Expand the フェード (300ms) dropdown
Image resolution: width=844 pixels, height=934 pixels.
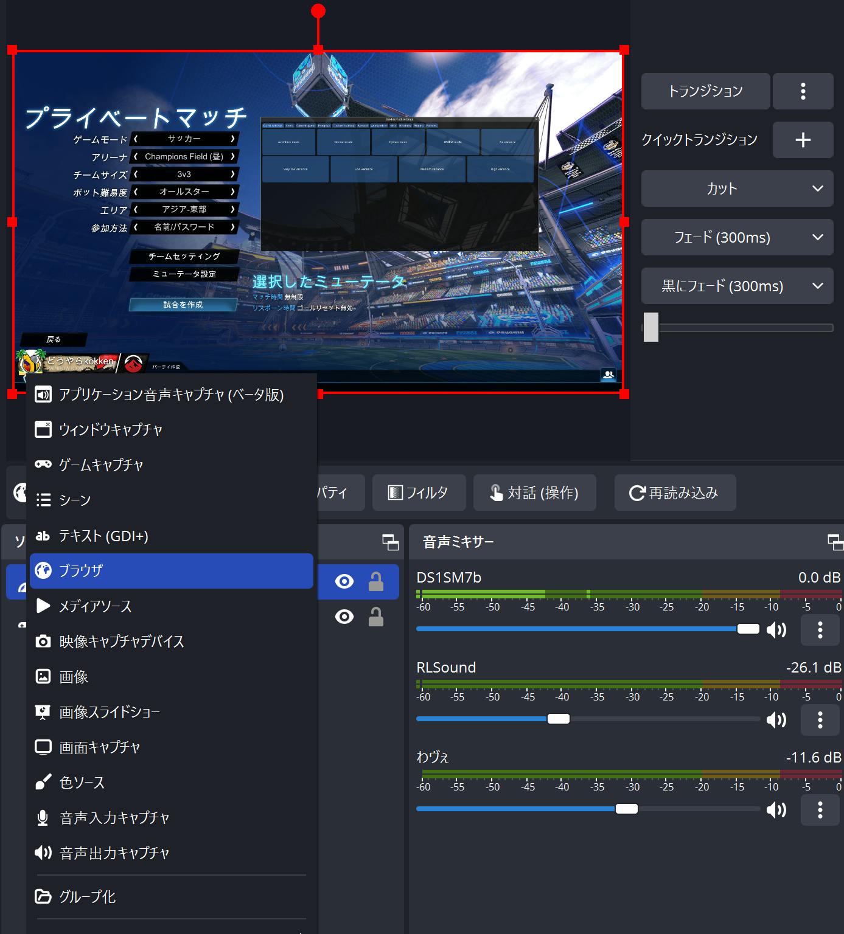737,237
